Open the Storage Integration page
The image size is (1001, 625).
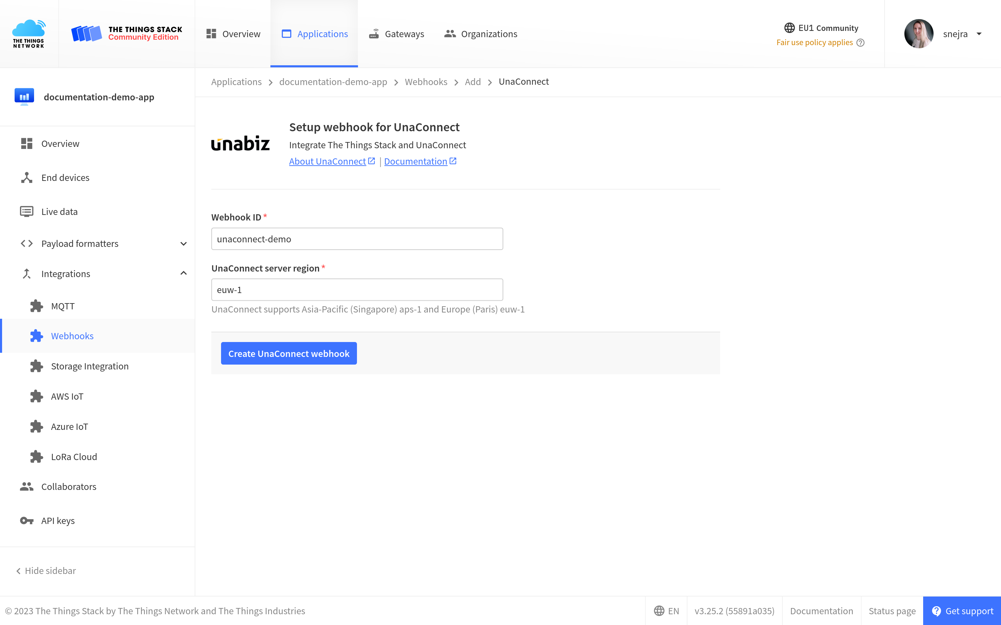[x=89, y=366]
